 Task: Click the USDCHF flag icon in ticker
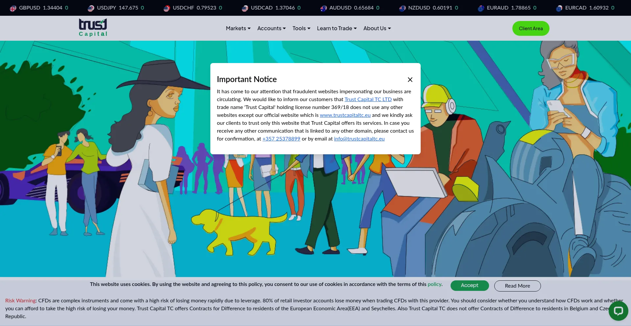click(167, 8)
